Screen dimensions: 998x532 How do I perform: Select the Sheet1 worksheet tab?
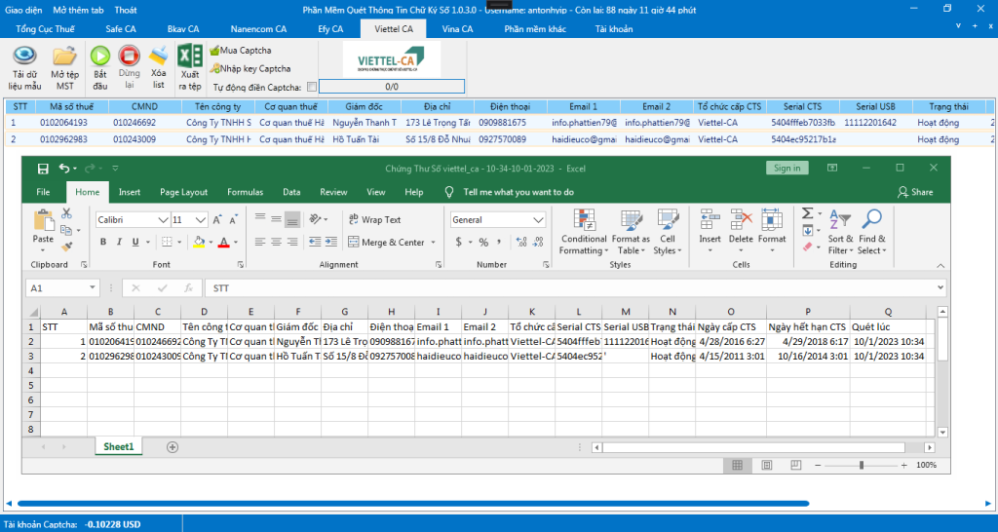pos(119,446)
